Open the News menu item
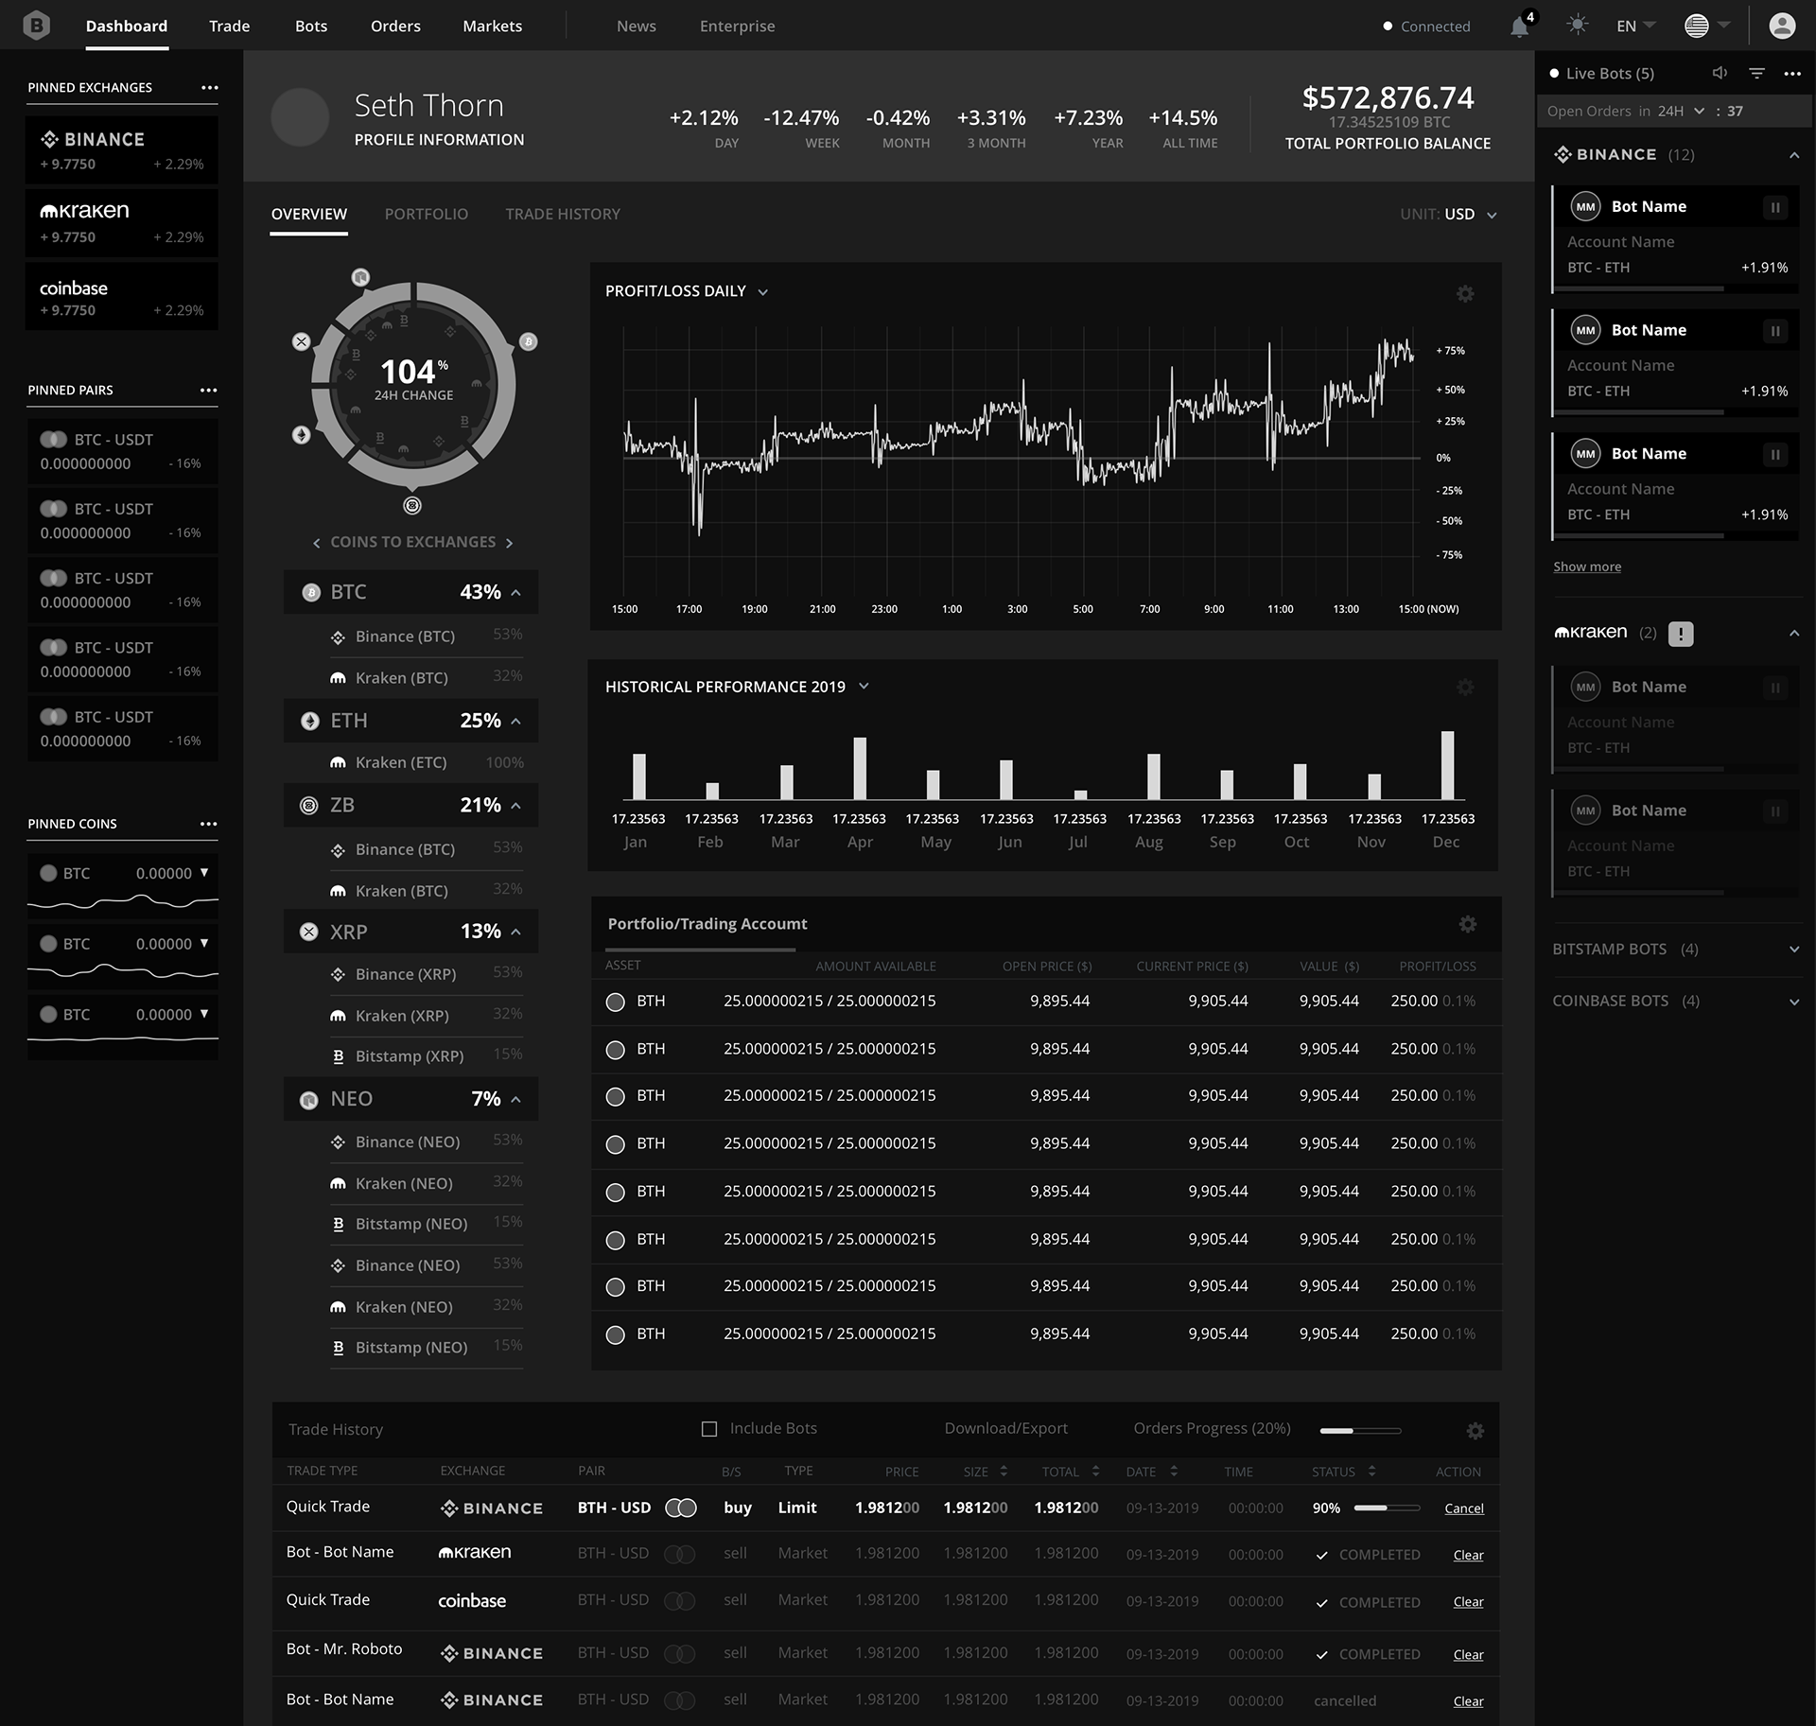The height and width of the screenshot is (1726, 1816). [x=636, y=26]
